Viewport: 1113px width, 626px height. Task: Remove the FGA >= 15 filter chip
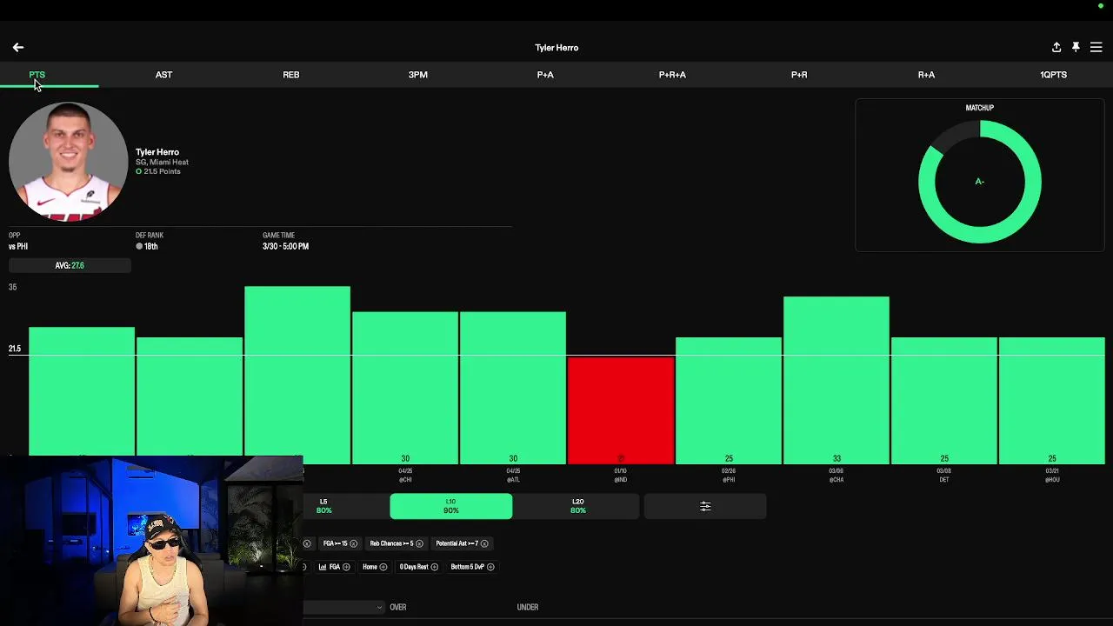click(x=353, y=543)
